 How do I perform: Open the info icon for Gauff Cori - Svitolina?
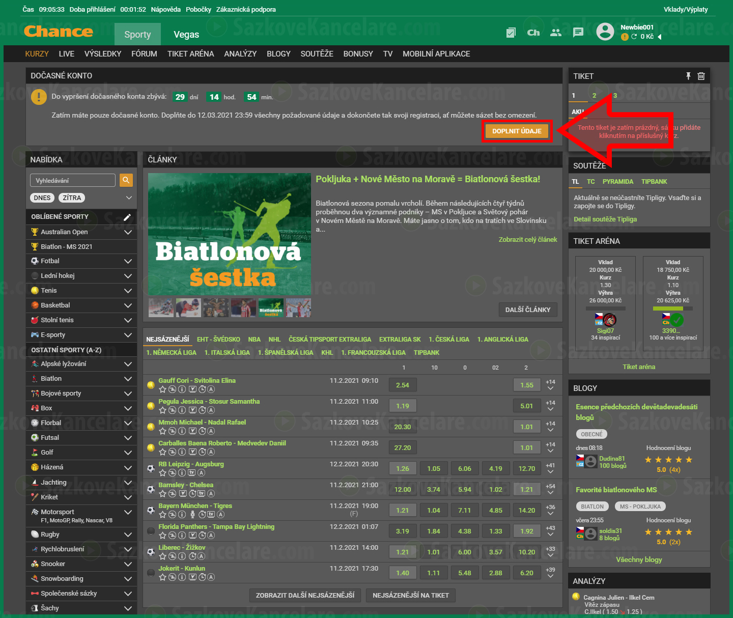(x=182, y=389)
